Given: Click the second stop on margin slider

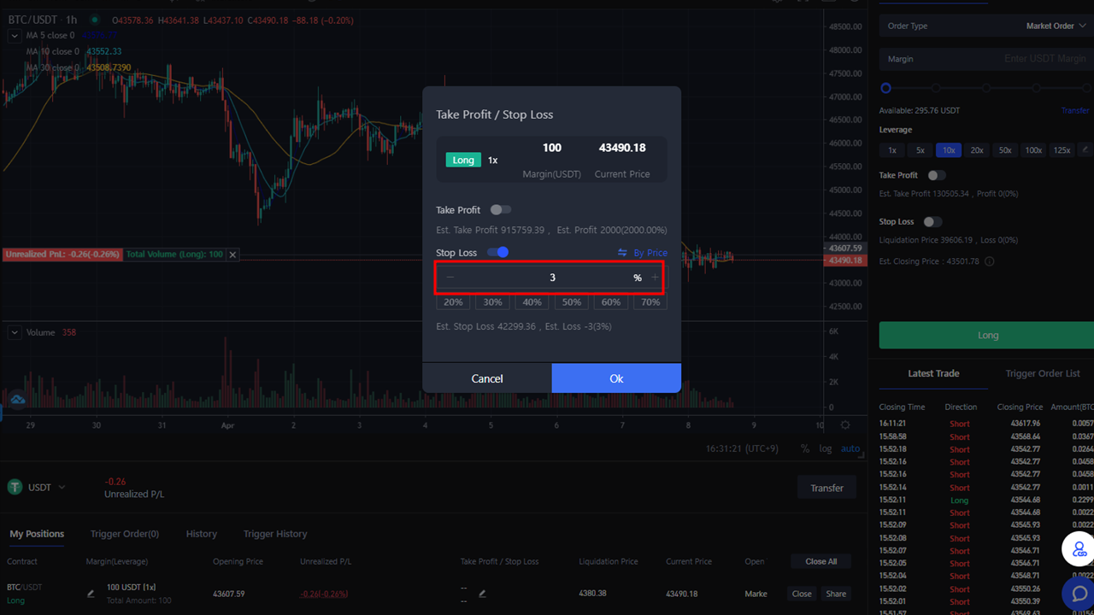Looking at the screenshot, I should click(x=936, y=88).
